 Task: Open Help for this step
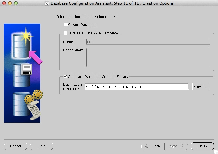tap(41, 146)
